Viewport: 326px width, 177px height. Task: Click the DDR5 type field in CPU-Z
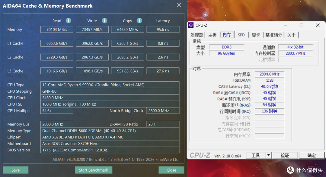(x=226, y=47)
